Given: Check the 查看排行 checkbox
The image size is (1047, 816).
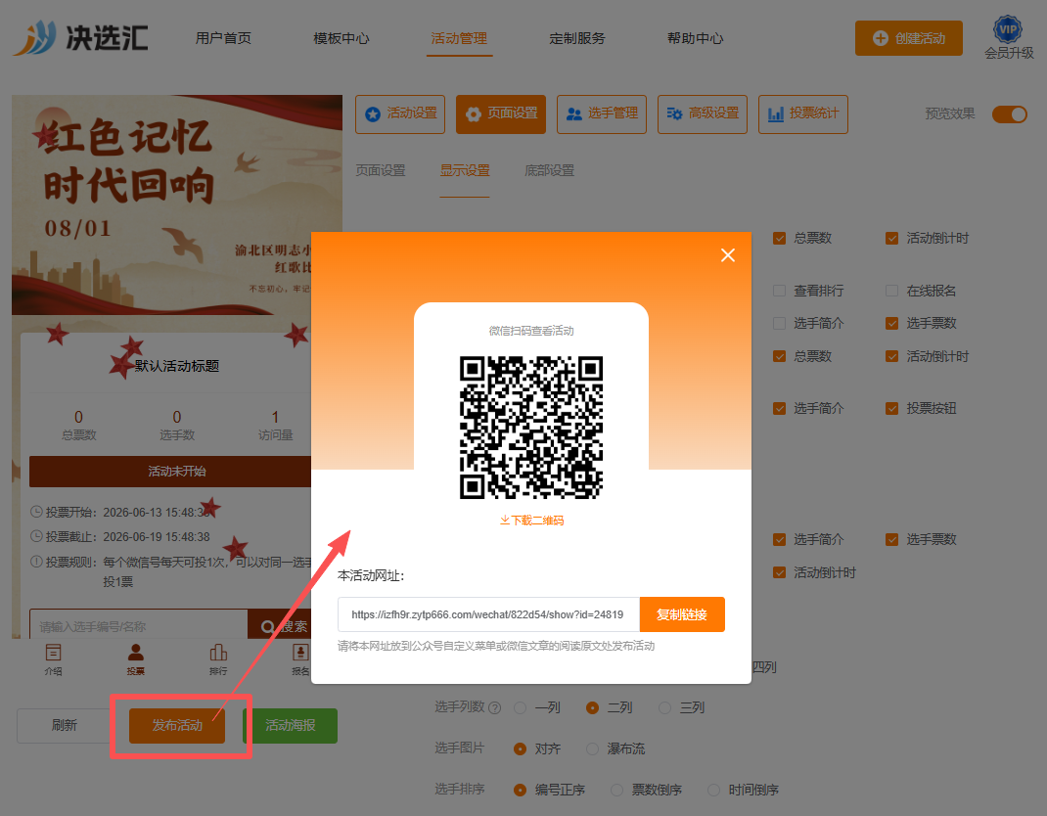Looking at the screenshot, I should [779, 291].
